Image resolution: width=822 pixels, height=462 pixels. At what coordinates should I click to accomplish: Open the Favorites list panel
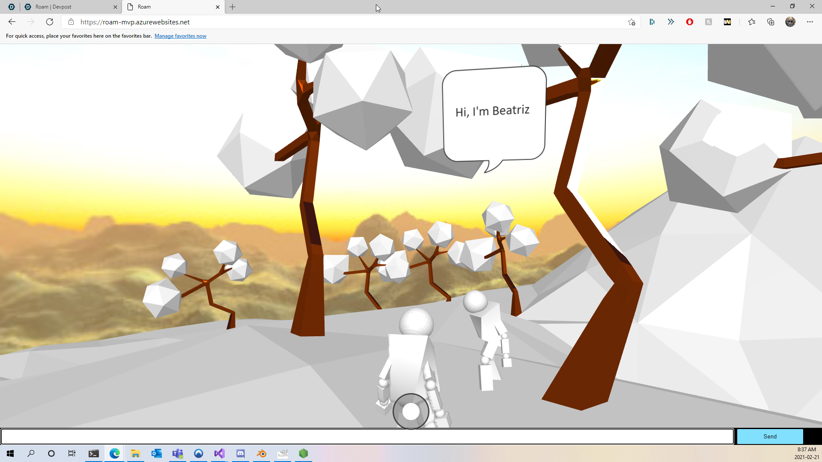pyautogui.click(x=752, y=22)
